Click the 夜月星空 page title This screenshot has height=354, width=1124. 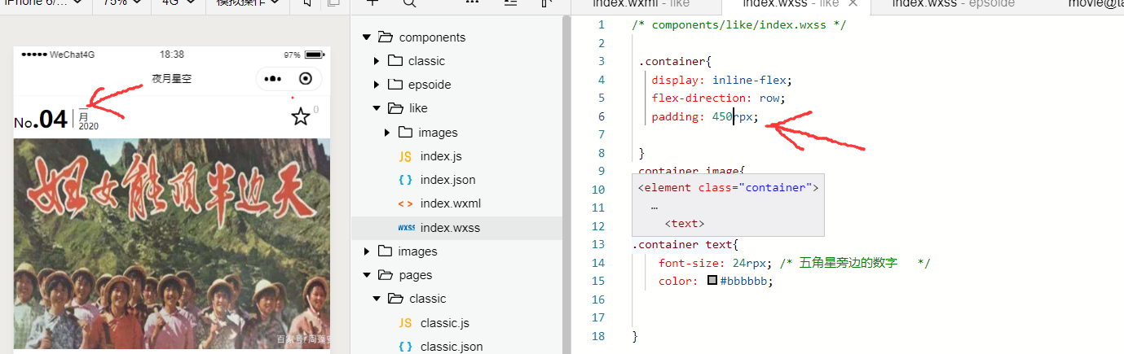pos(172,79)
